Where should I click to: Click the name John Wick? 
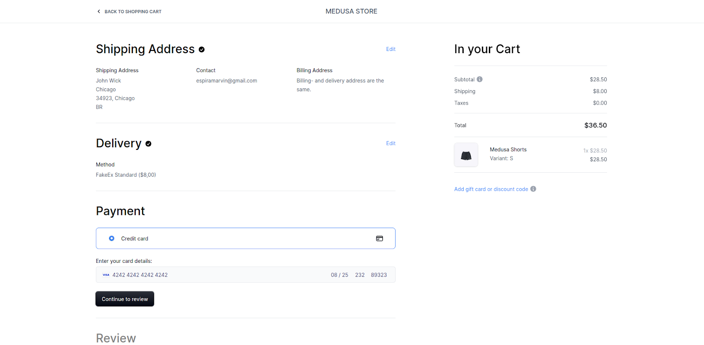(x=108, y=81)
